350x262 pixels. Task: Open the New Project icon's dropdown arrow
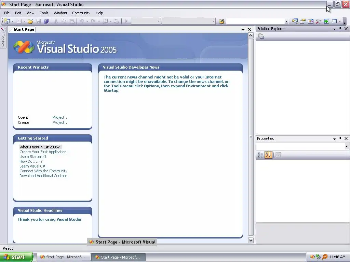[x=13, y=21]
